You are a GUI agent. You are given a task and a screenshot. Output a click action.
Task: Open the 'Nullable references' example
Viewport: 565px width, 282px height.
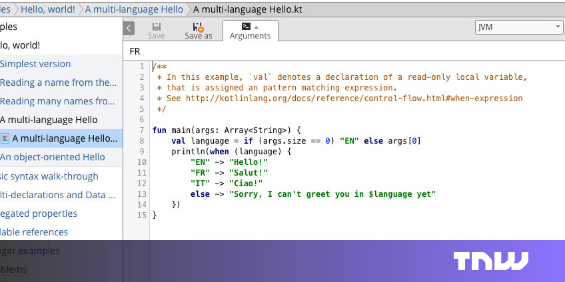(34, 232)
